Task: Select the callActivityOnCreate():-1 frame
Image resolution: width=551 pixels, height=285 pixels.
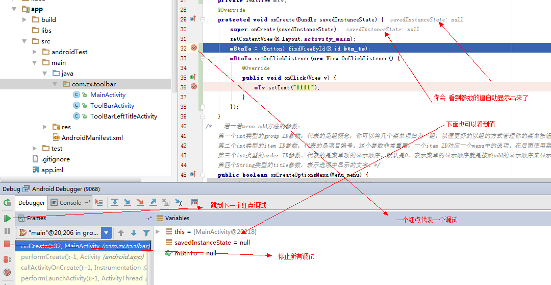Action: coord(81,268)
